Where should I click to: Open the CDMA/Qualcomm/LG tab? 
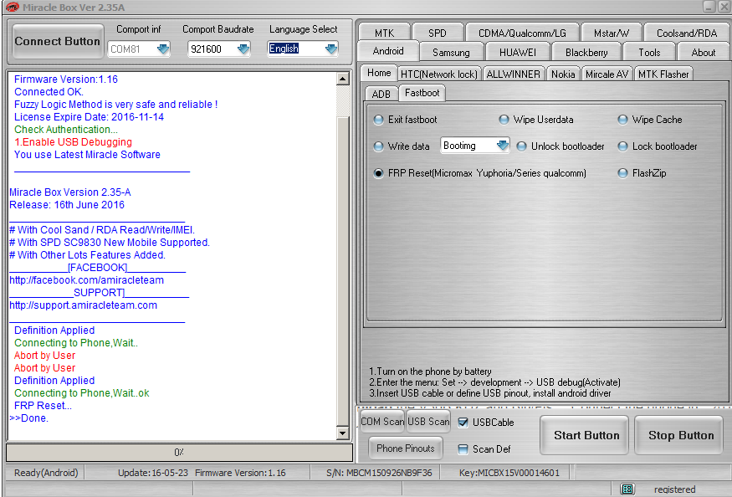[522, 33]
